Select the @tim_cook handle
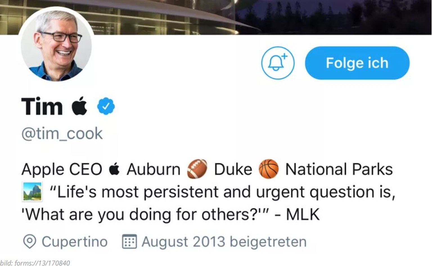432x266 pixels. pos(62,133)
